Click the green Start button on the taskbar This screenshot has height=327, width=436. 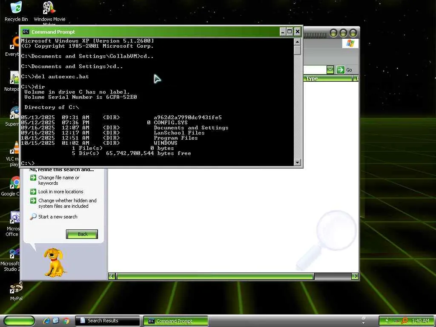point(19,321)
